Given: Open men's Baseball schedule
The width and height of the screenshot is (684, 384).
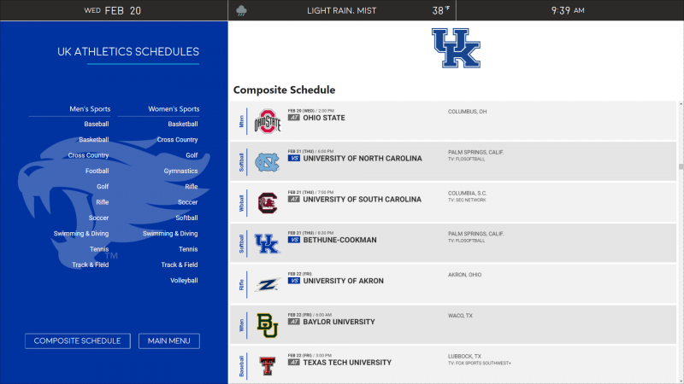Looking at the screenshot, I should [x=97, y=124].
